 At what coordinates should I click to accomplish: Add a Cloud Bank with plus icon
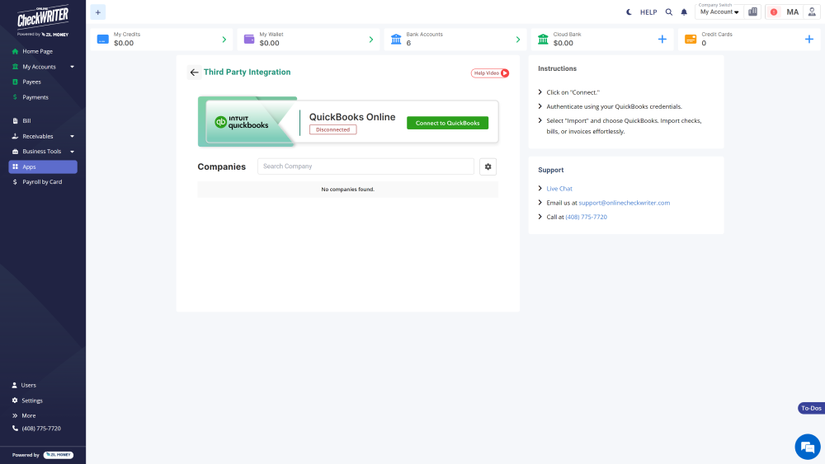click(x=662, y=40)
